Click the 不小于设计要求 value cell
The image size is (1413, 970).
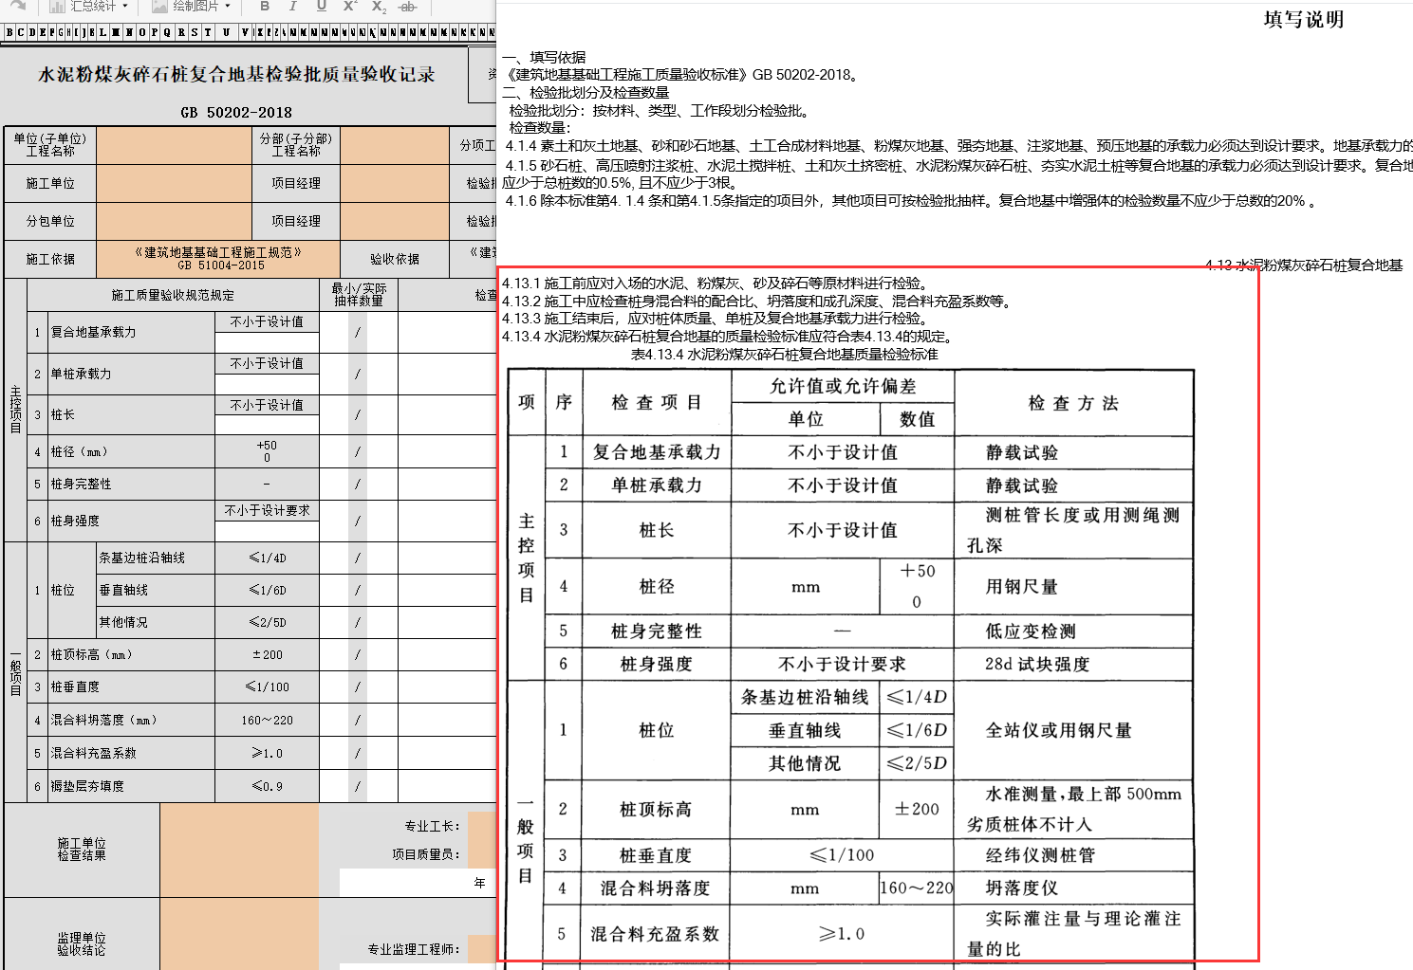point(267,510)
